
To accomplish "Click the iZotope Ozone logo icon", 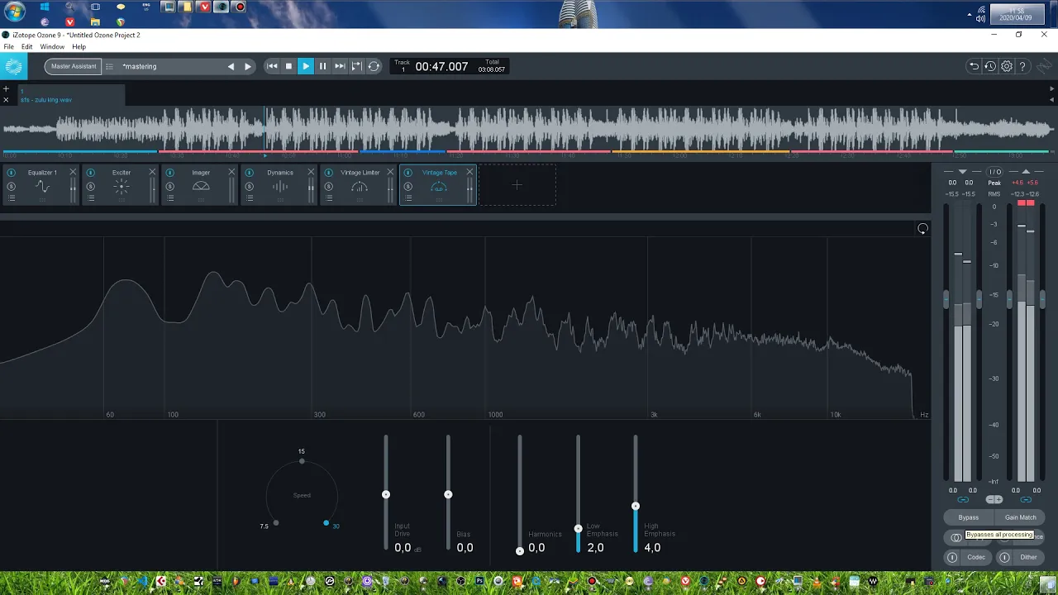I will point(13,67).
